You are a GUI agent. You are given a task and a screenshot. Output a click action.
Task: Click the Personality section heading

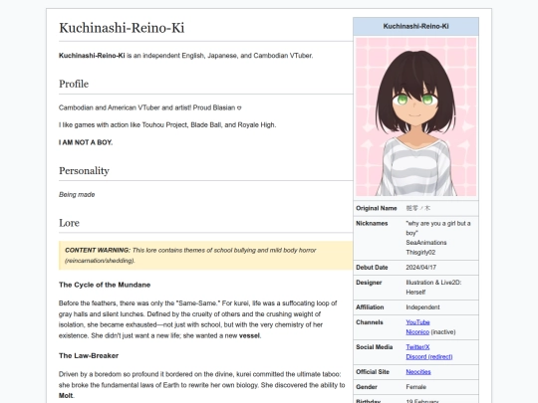(84, 170)
